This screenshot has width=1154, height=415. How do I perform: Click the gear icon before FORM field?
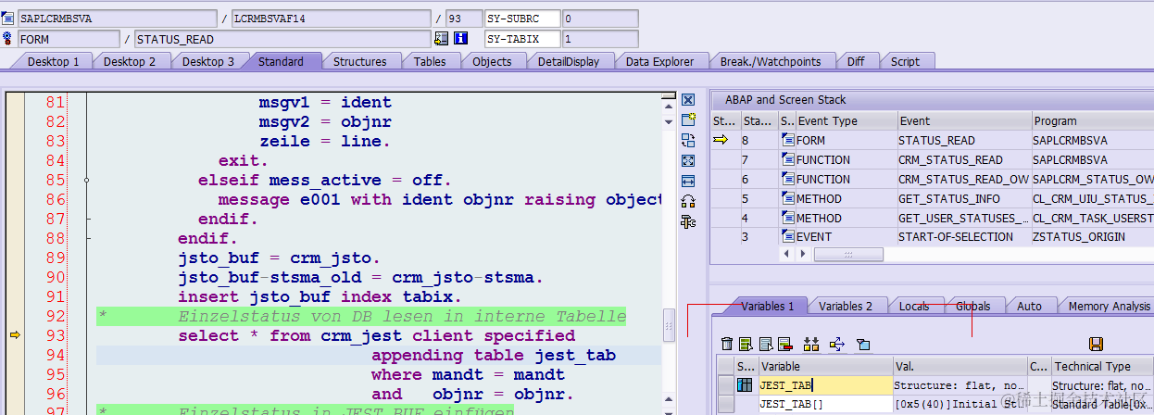point(9,39)
